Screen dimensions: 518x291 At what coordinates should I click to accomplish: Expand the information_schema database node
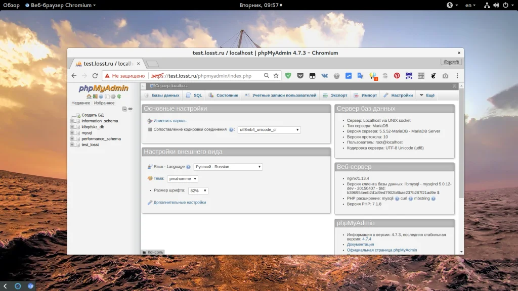click(72, 121)
